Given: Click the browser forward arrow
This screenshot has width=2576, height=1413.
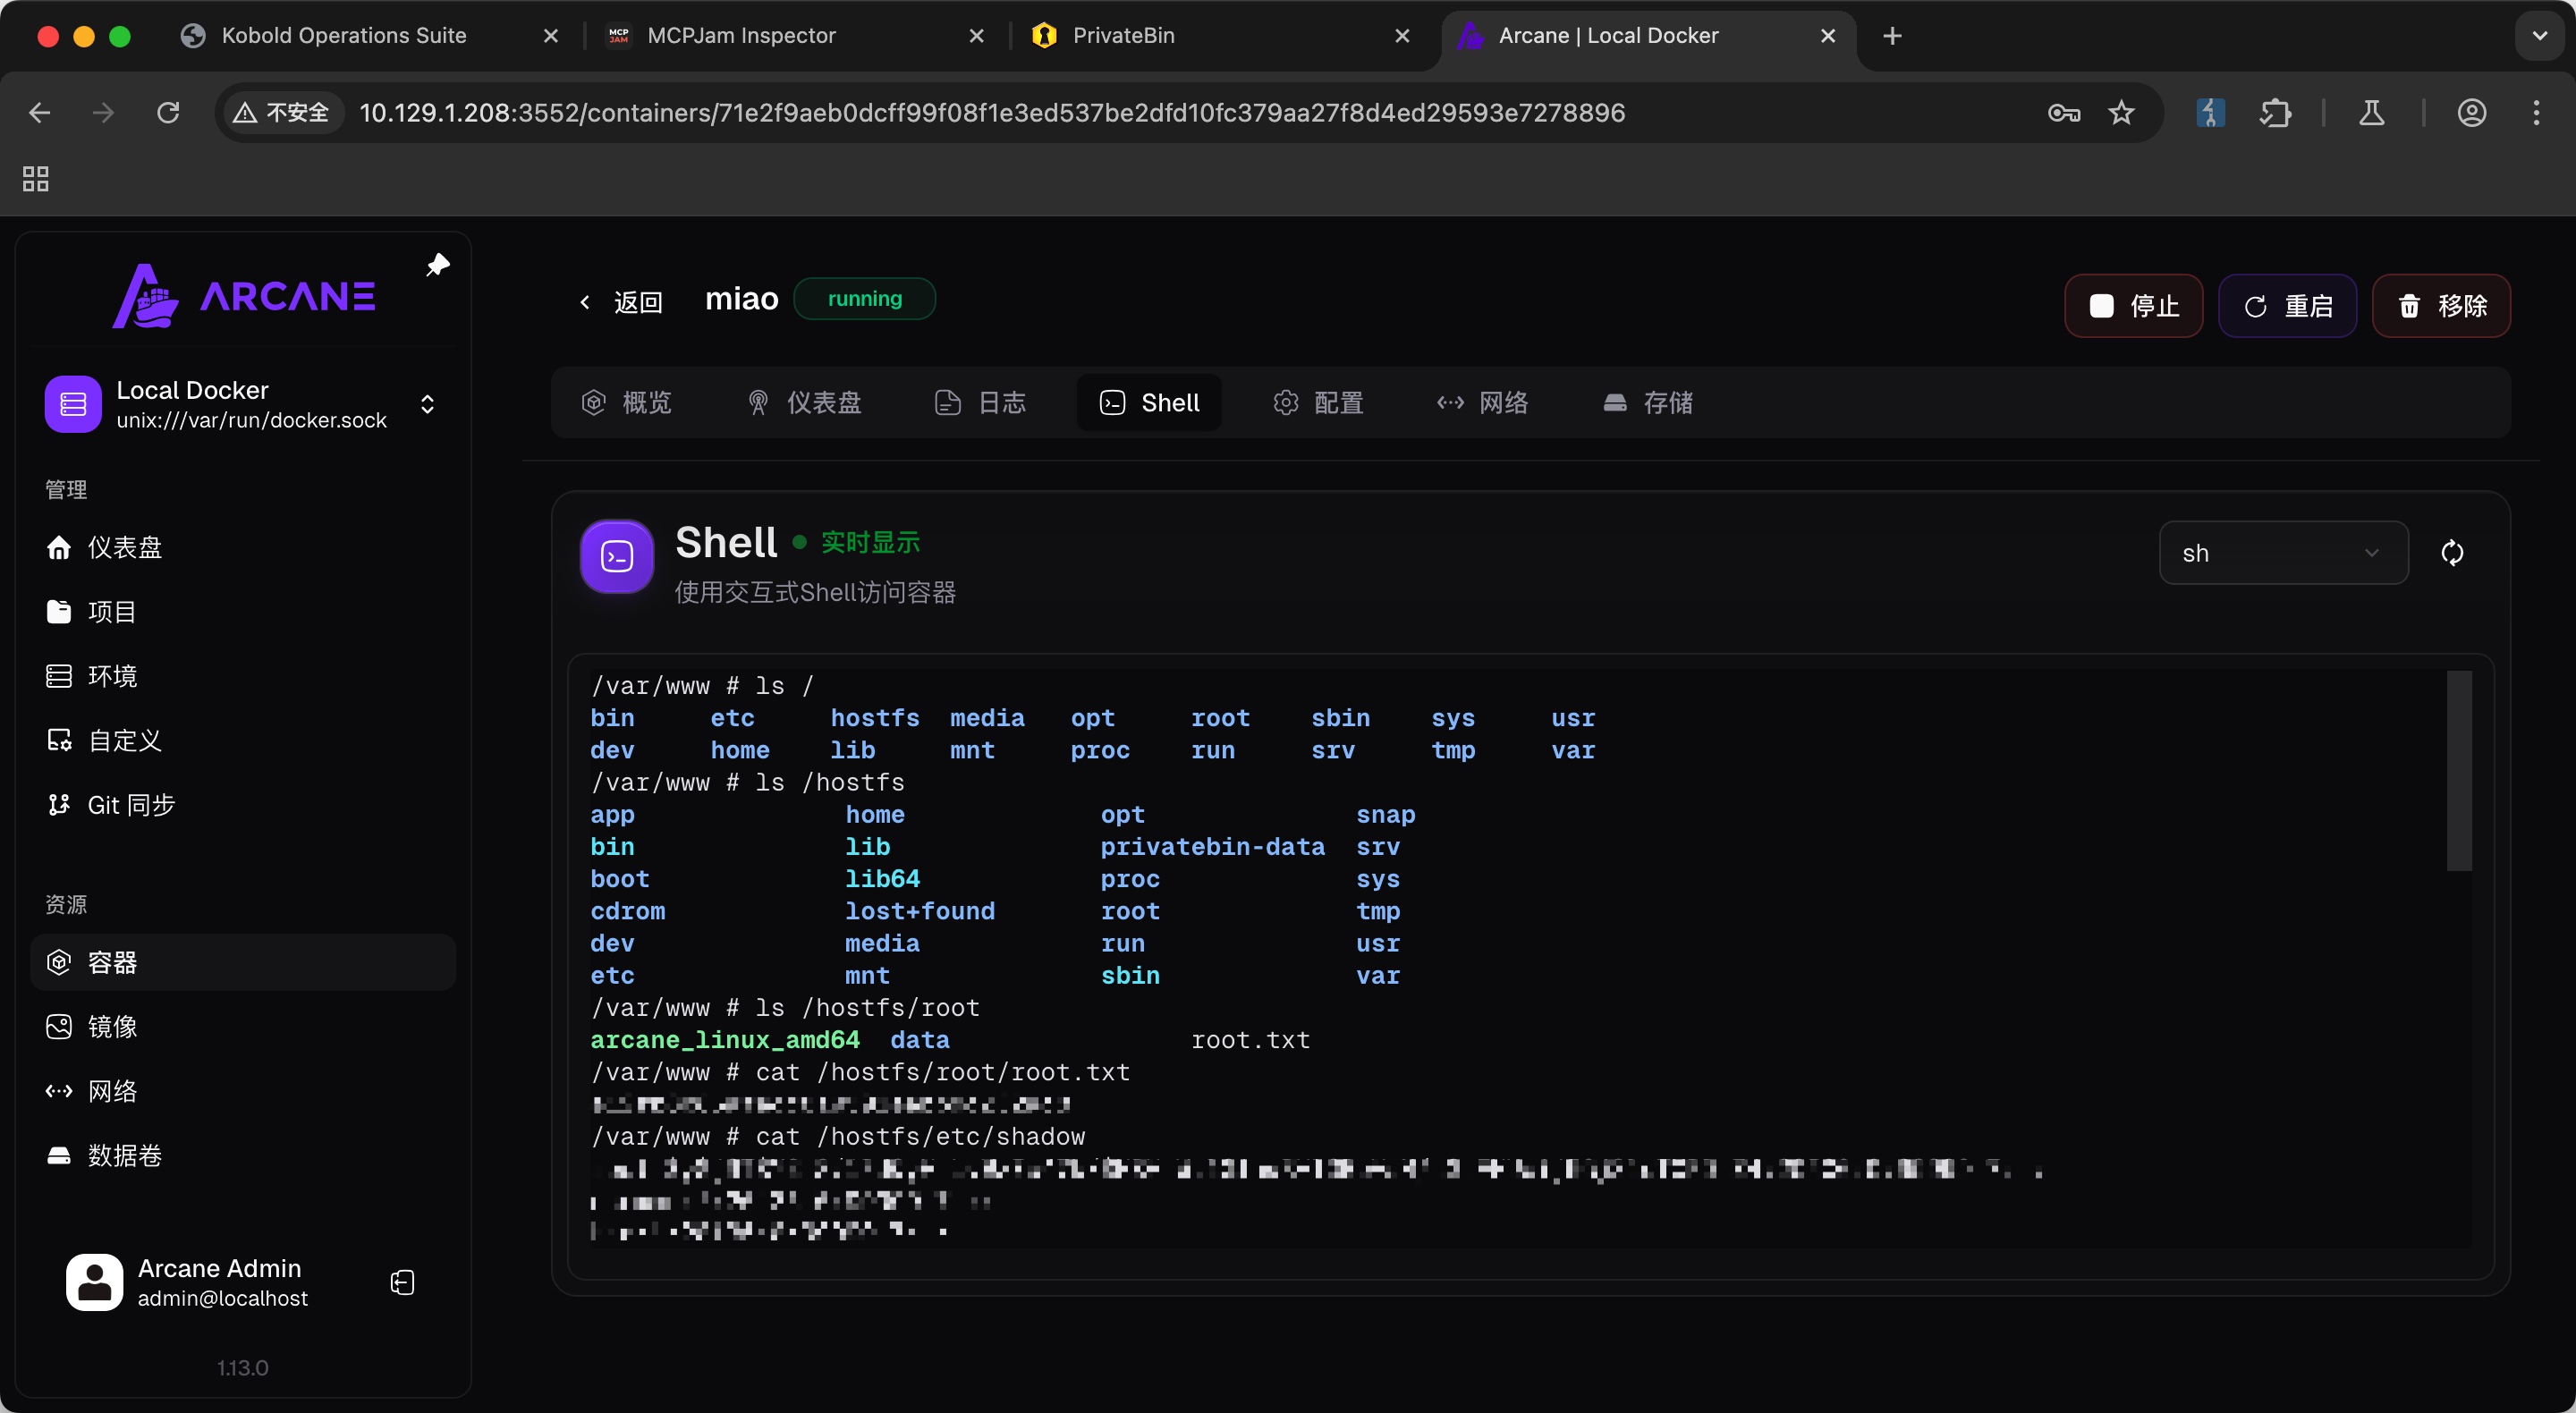Looking at the screenshot, I should (103, 113).
